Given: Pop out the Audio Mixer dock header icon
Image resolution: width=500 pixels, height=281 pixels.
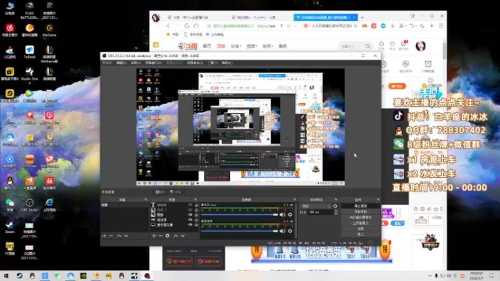Looking at the screenshot, I should click(294, 200).
